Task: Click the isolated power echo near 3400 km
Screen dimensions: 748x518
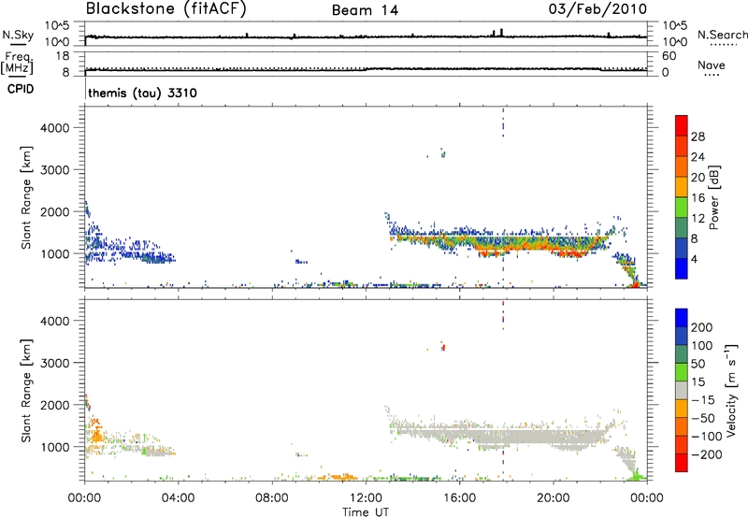Action: tap(443, 154)
